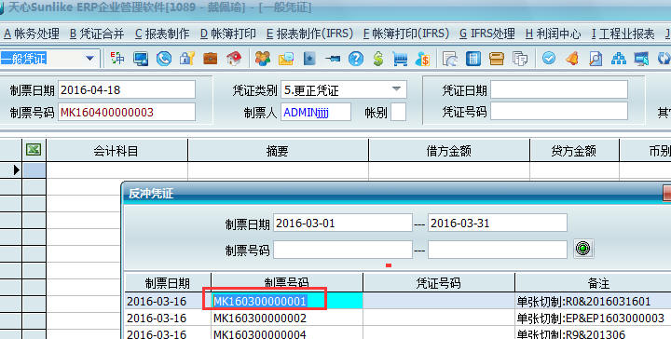Click the group of people toolbar icon
Image resolution: width=671 pixels, height=339 pixels.
[262, 59]
